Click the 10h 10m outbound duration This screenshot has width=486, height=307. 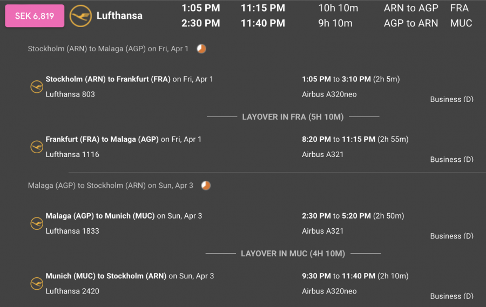tap(338, 8)
